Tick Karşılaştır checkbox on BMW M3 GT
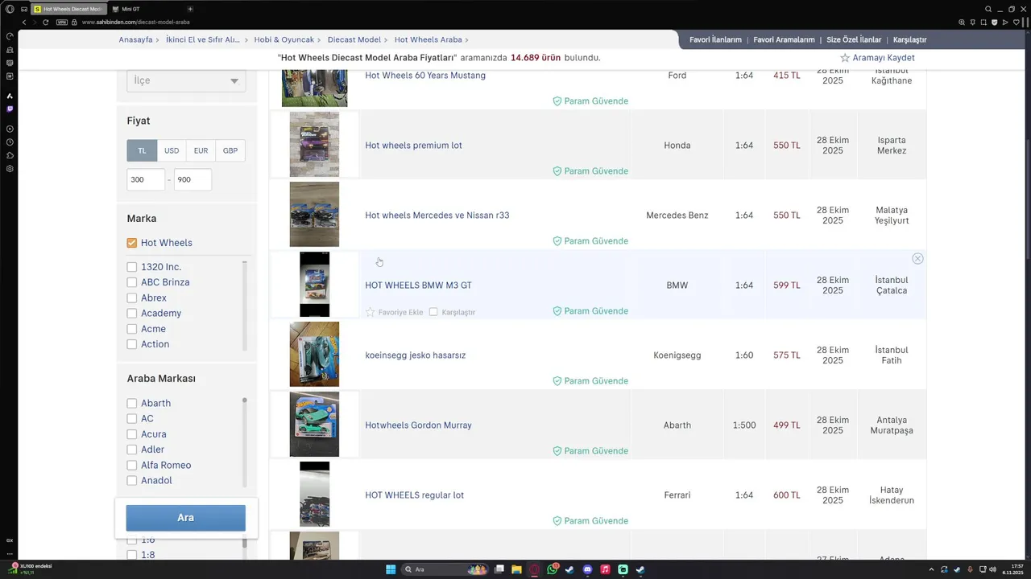Screen dimensions: 1031x579 pos(433,312)
